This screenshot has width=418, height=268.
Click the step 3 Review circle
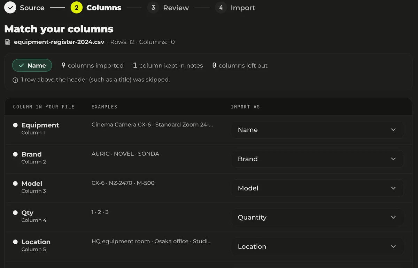click(x=153, y=8)
